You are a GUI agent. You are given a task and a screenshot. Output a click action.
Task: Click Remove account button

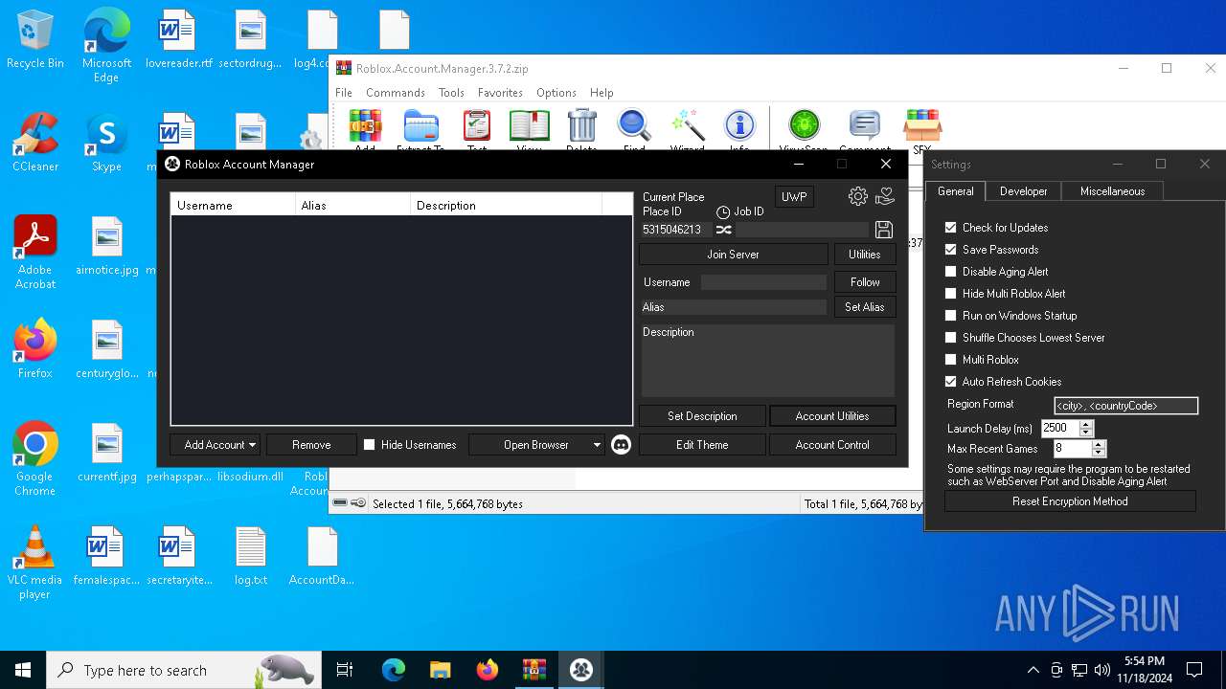pyautogui.click(x=311, y=445)
